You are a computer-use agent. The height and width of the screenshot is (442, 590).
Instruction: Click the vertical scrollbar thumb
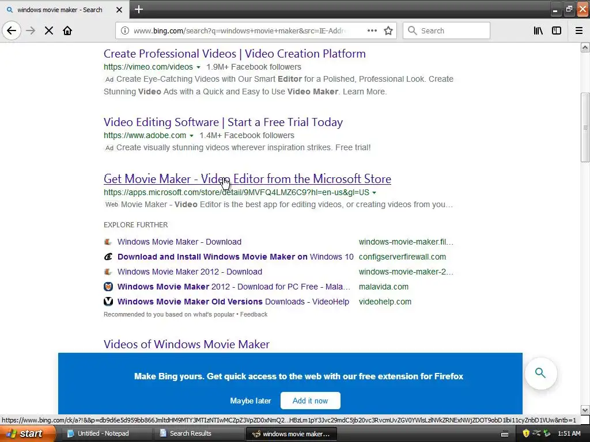pyautogui.click(x=585, y=127)
